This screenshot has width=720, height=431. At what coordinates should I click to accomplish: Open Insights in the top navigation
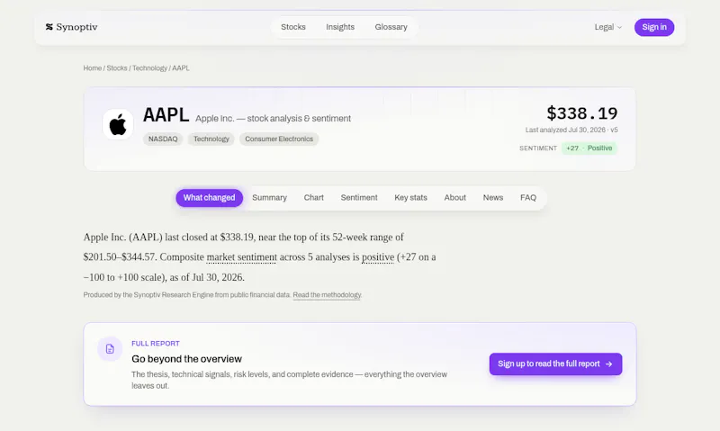[340, 27]
